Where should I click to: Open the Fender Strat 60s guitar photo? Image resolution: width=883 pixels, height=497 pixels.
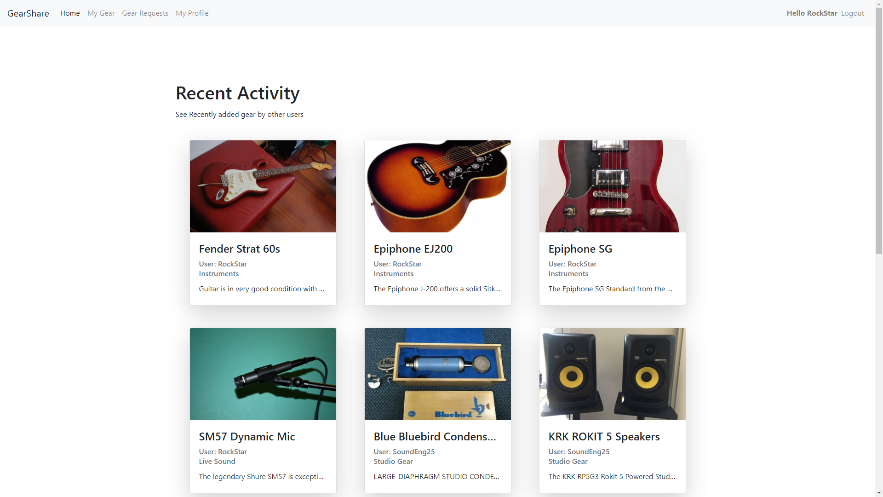(x=263, y=186)
